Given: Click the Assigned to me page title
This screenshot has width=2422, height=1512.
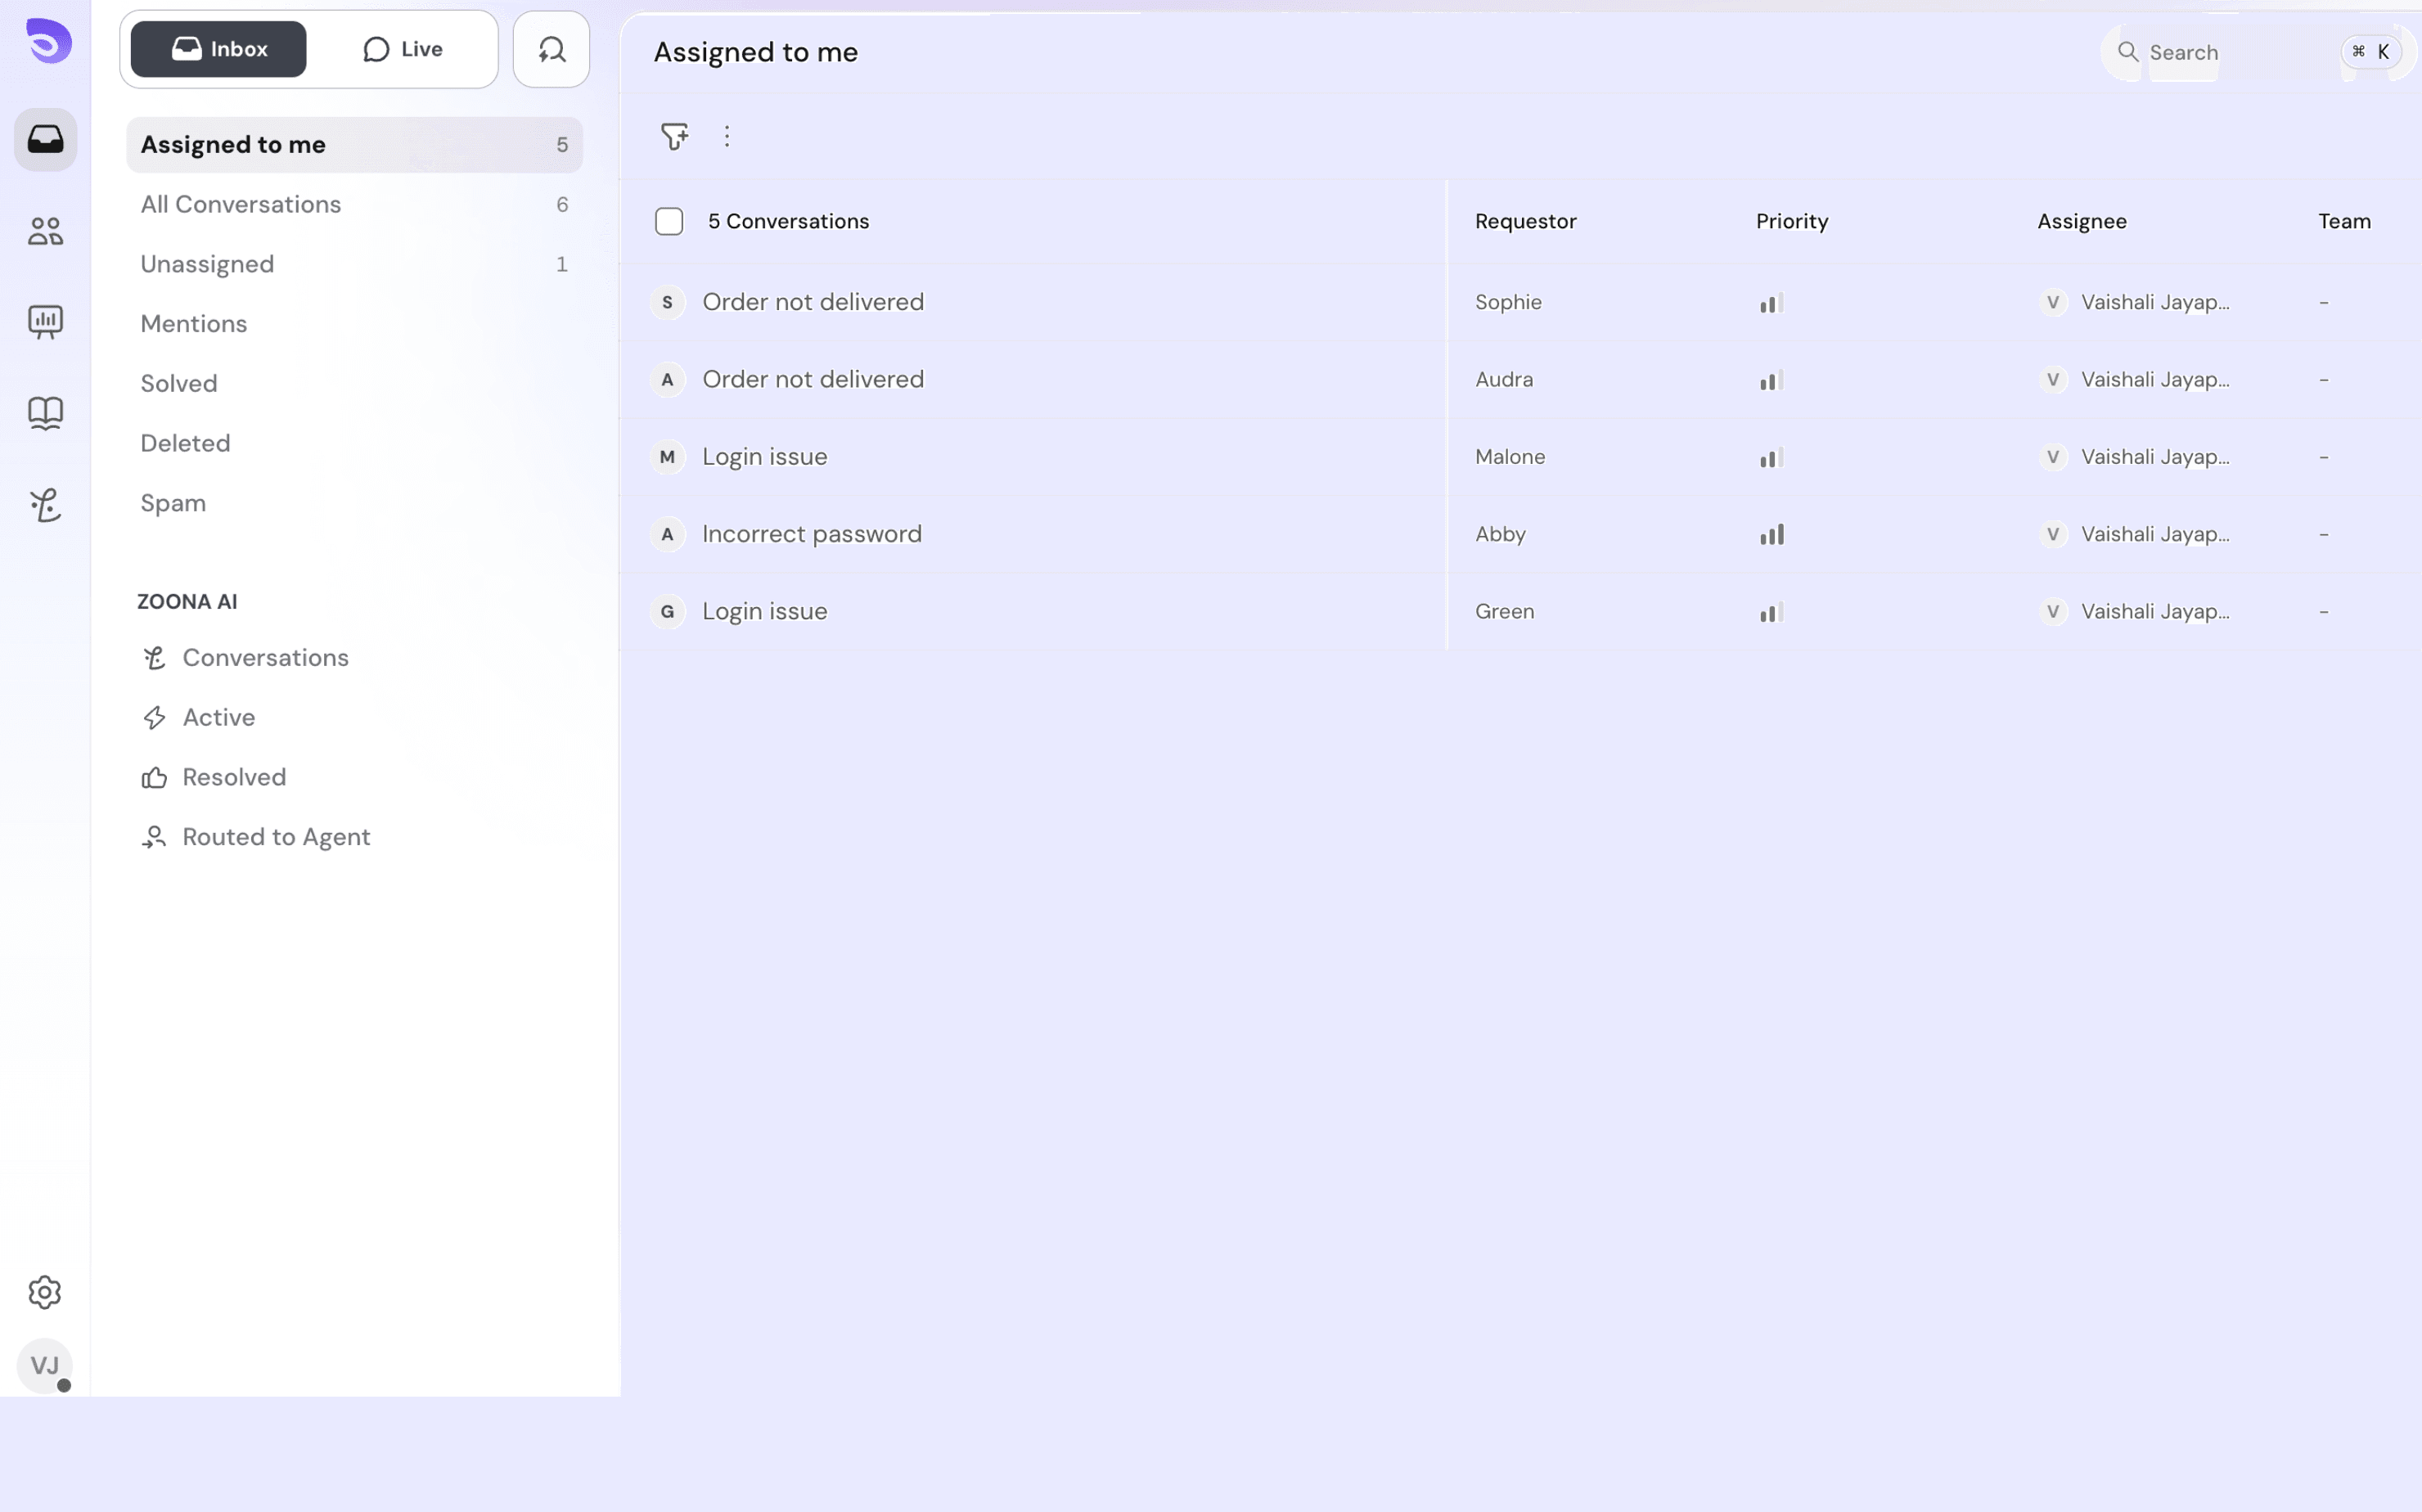Looking at the screenshot, I should 756,52.
